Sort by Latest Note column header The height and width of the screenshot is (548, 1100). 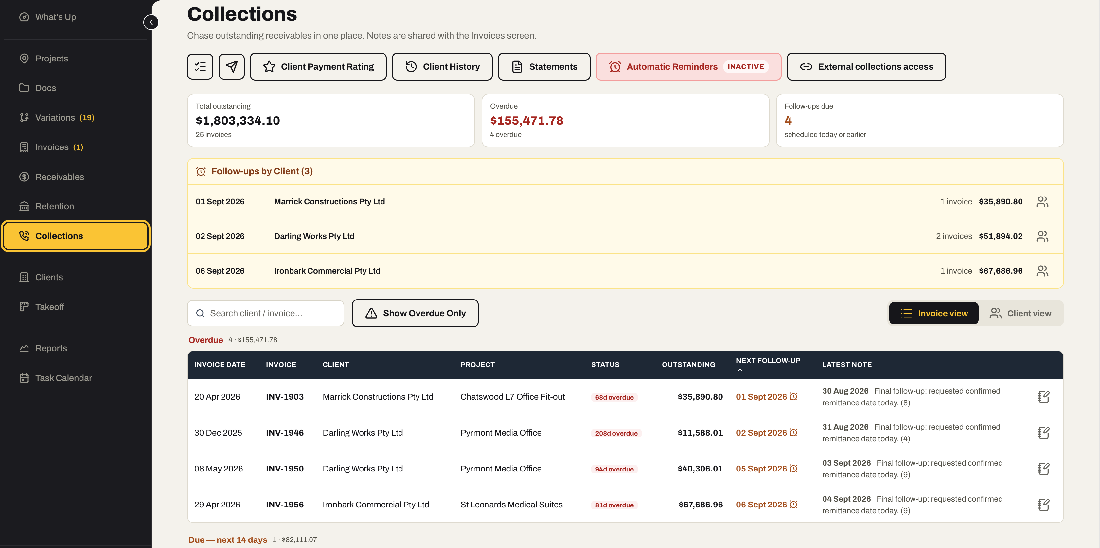[x=847, y=365]
